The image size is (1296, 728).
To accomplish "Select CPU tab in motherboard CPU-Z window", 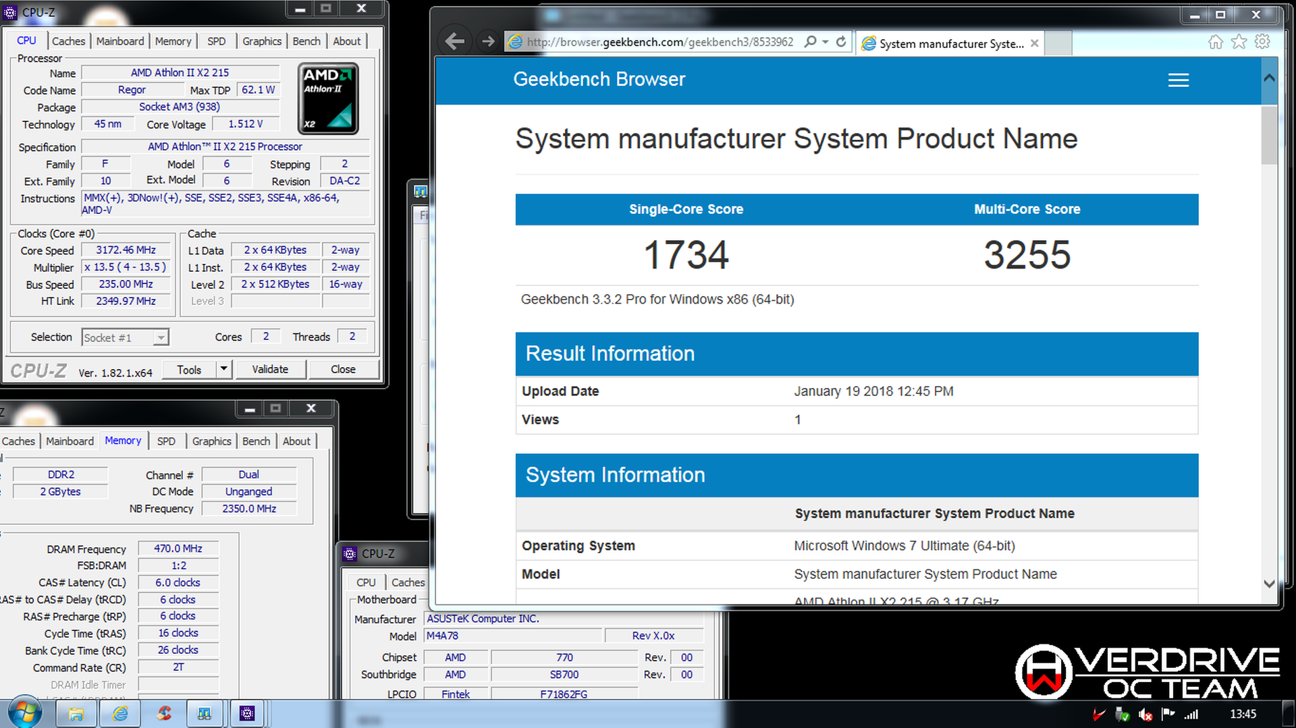I will 366,582.
